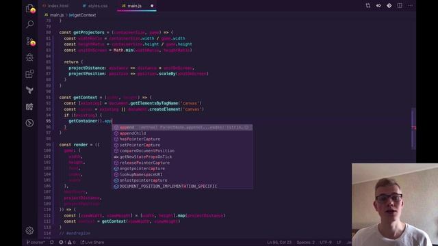
Task: Click getContext in the breadcrumb
Action: pyautogui.click(x=85, y=15)
